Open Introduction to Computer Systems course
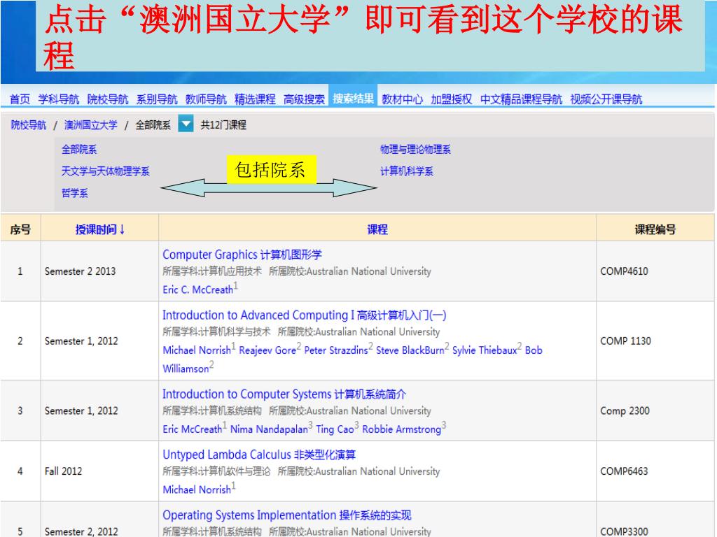The width and height of the screenshot is (717, 537). coord(284,394)
